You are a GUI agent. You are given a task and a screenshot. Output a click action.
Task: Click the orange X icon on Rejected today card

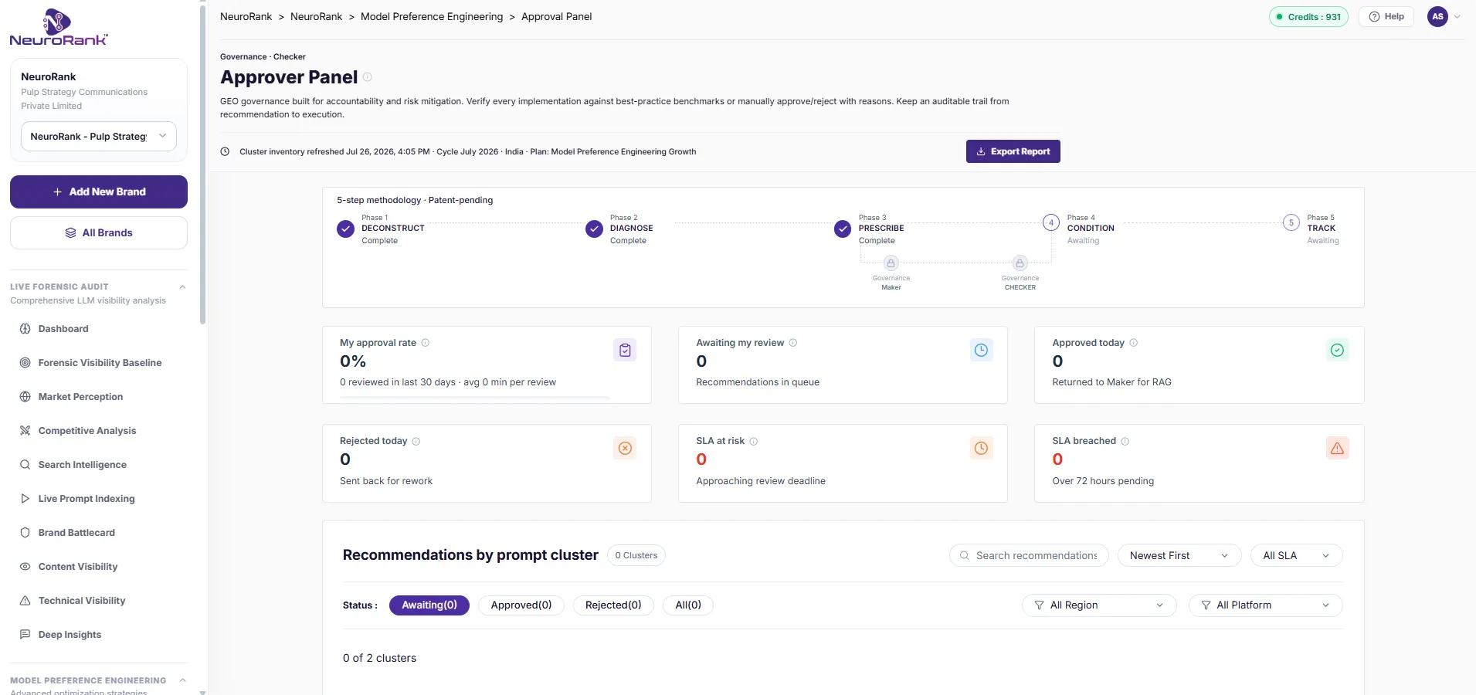pyautogui.click(x=625, y=448)
